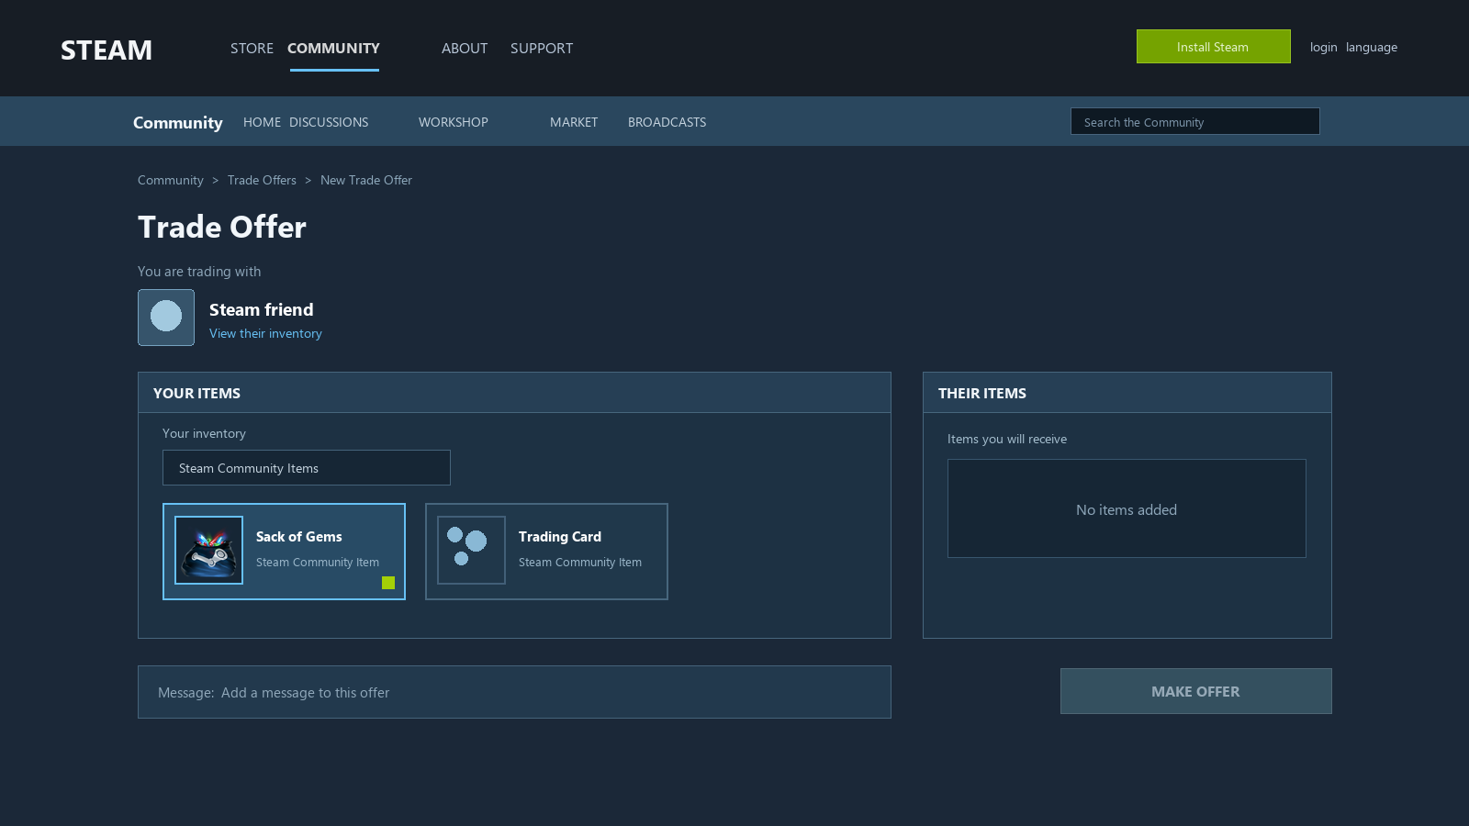Click the New Trade Offer breadcrumb
Screen dimensions: 1469x826
[366, 181]
